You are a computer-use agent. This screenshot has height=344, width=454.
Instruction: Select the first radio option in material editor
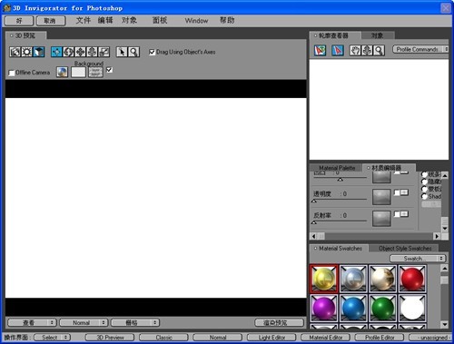425,174
